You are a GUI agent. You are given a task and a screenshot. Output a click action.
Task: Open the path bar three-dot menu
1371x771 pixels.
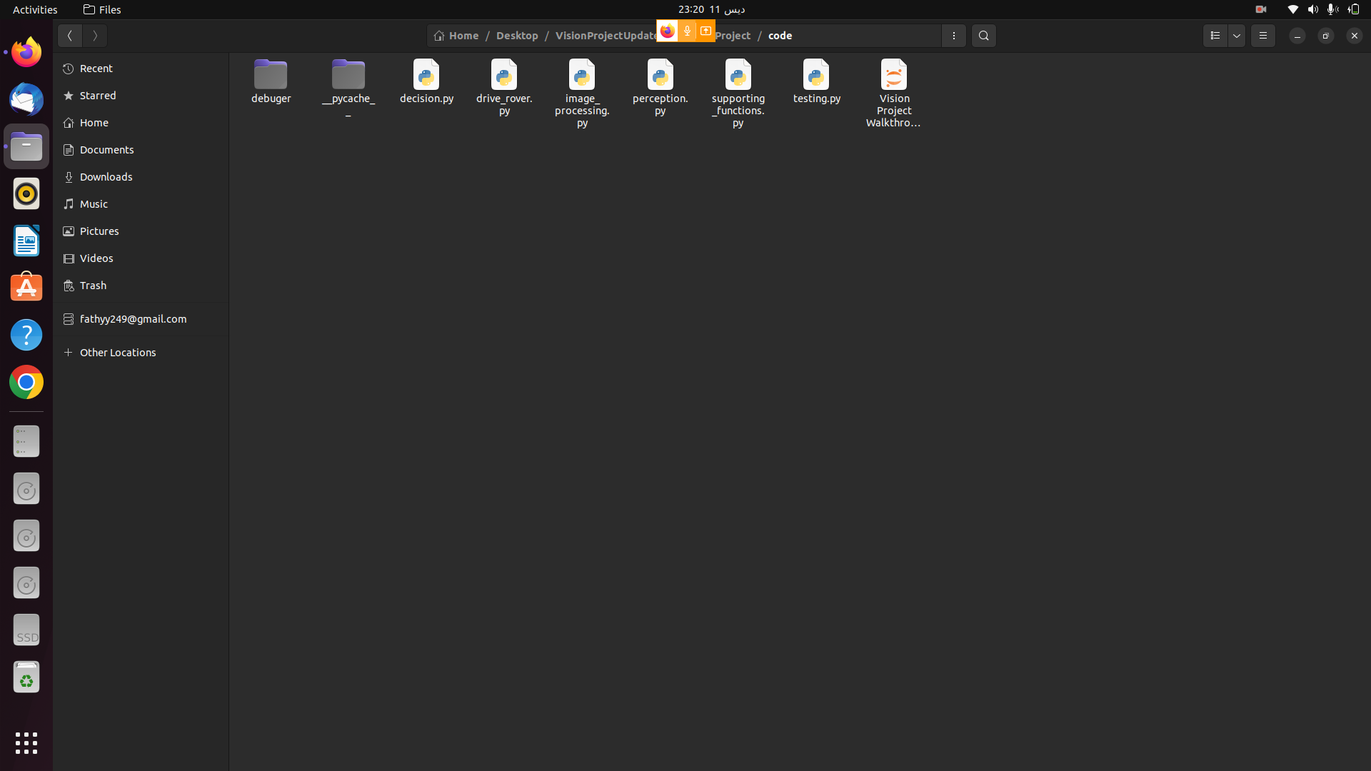coord(953,36)
